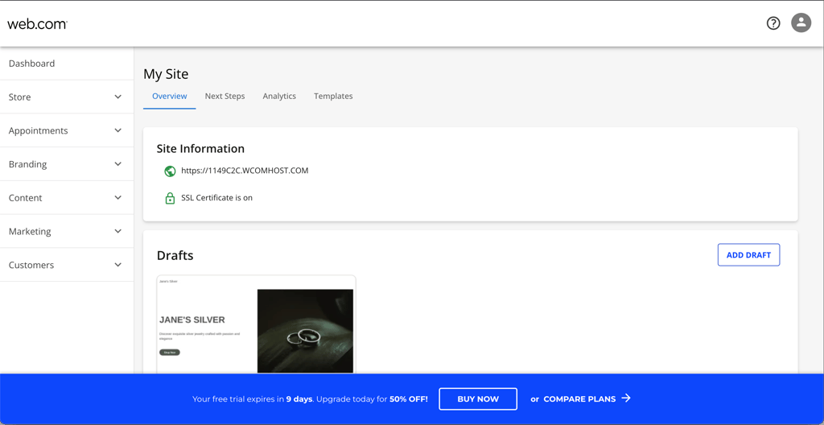Expand the Appointments chevron

pos(118,130)
